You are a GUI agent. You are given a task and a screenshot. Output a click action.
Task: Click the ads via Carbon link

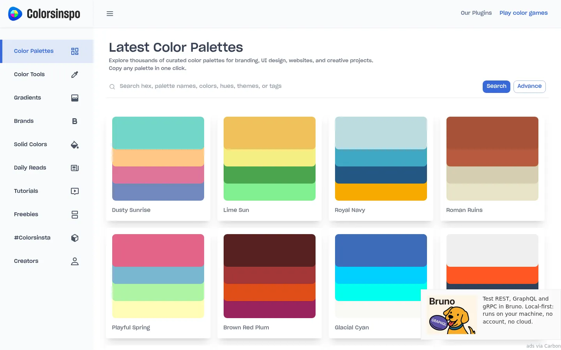pos(543,346)
